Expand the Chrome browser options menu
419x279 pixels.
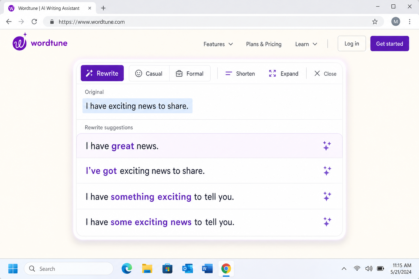(409, 22)
